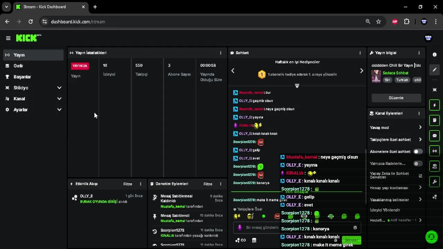Click the three-dots cluster icon in right sidebar
Screen dimensions: 443x249
(435, 197)
